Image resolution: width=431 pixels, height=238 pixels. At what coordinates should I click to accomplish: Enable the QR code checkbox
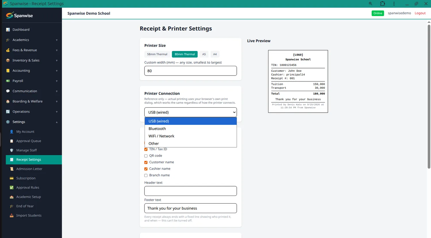[x=146, y=156]
